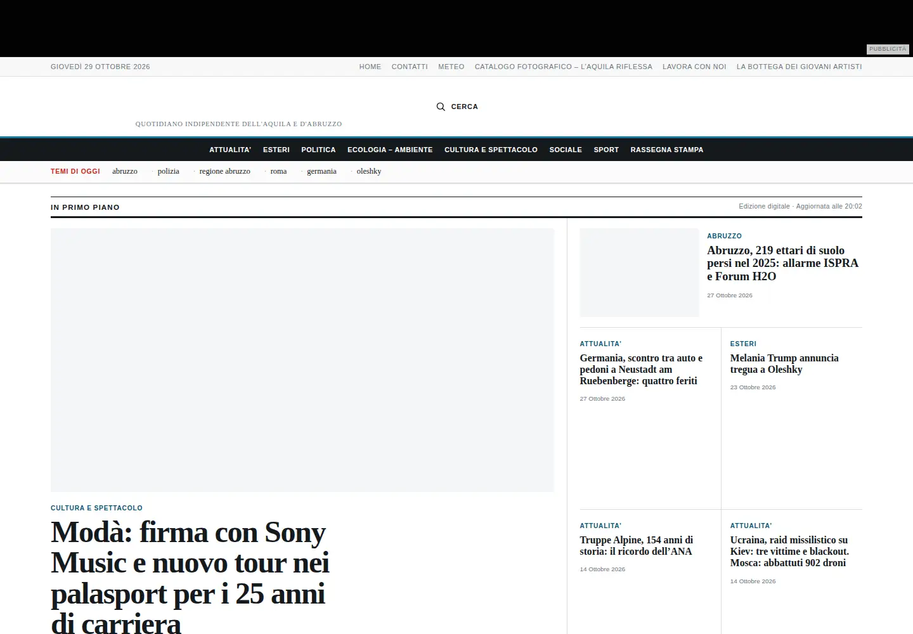Select SOCIALE in main navigation
The image size is (913, 634).
coord(566,150)
